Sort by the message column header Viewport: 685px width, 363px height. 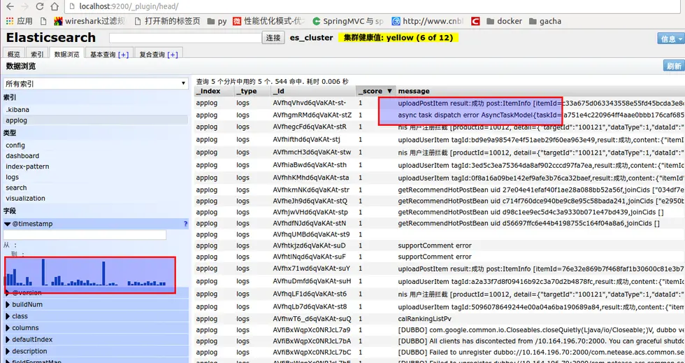coord(540,91)
